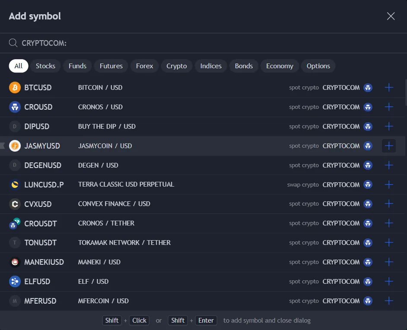Viewport: 407px width, 330px height.
Task: Select the Indices filter
Action: pos(211,66)
